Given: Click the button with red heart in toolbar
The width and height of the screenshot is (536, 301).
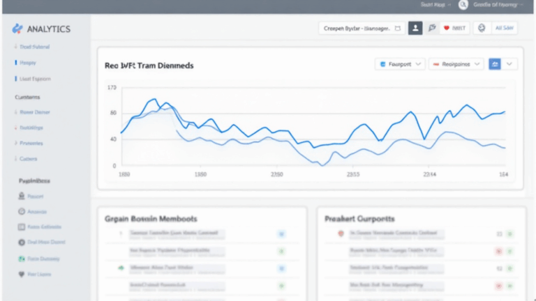Looking at the screenshot, I should pos(456,29).
